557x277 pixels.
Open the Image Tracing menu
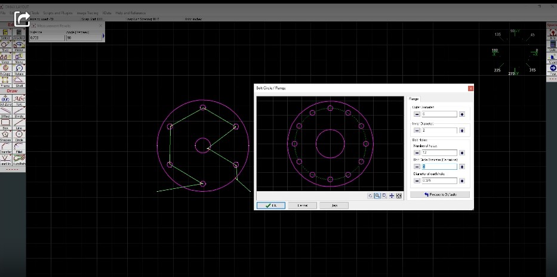(x=87, y=13)
